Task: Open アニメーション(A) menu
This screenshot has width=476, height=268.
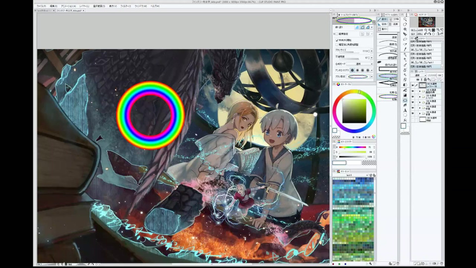Action: (68, 6)
